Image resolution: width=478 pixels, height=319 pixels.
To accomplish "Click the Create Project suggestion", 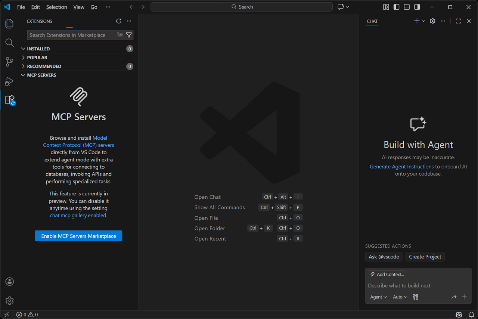I will (x=425, y=257).
